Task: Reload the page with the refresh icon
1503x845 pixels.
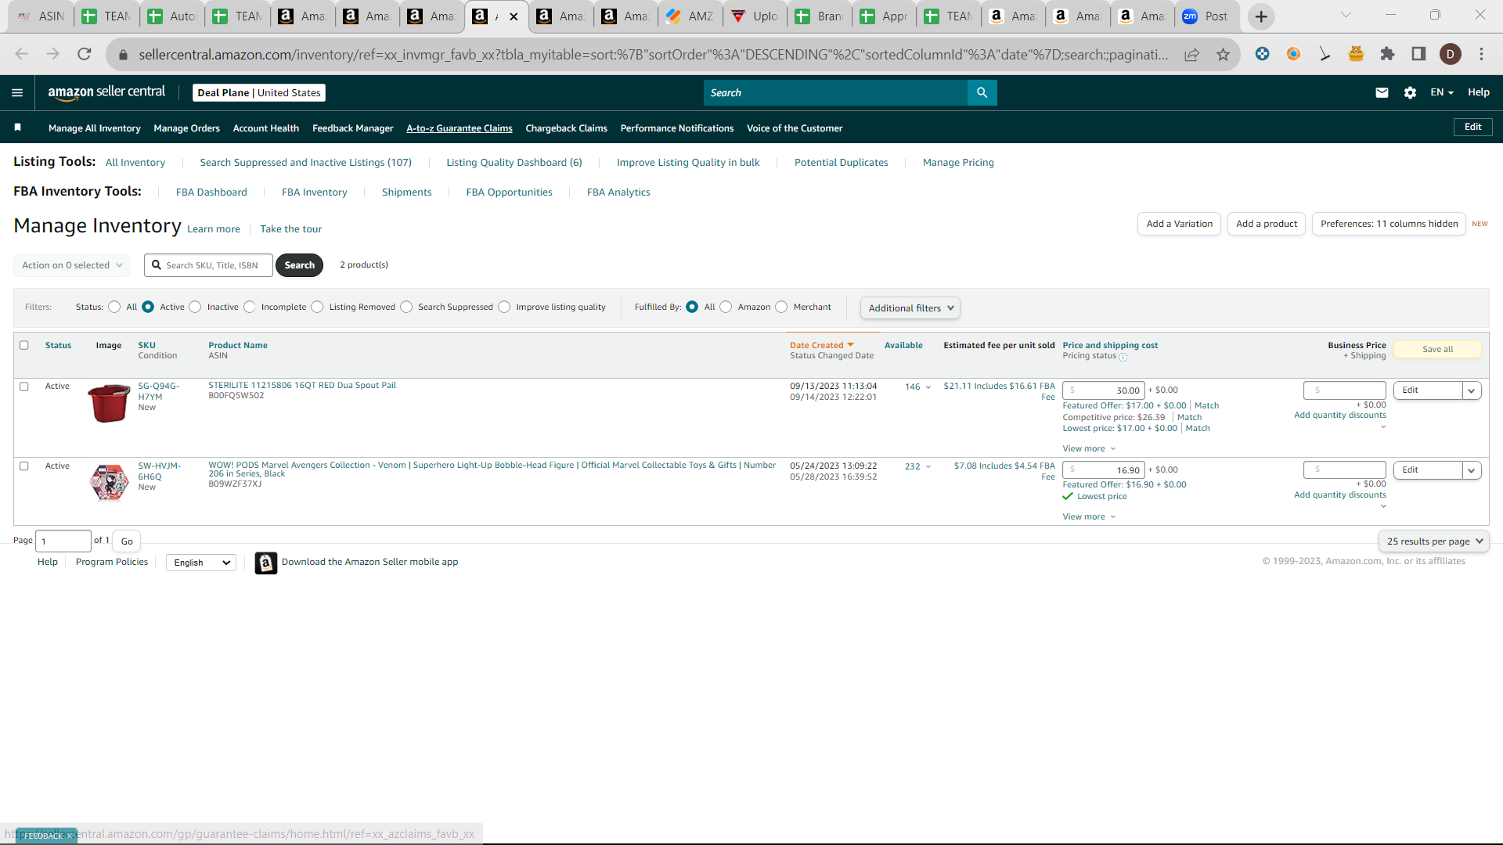Action: click(x=84, y=54)
